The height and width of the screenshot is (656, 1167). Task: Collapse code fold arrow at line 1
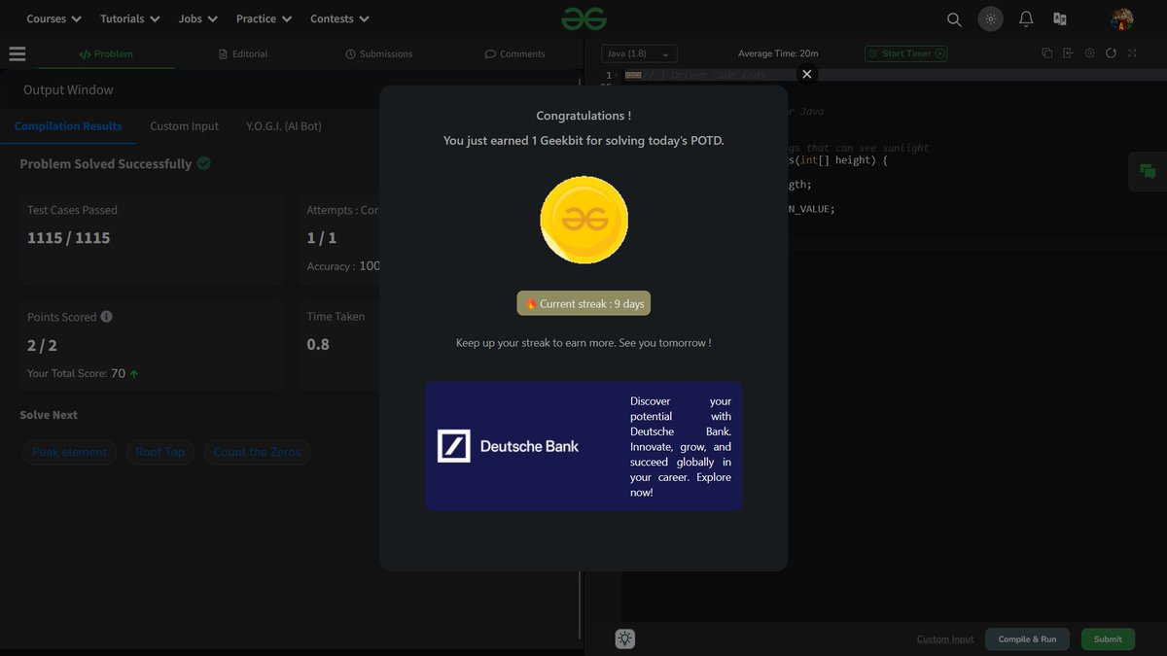(x=617, y=75)
